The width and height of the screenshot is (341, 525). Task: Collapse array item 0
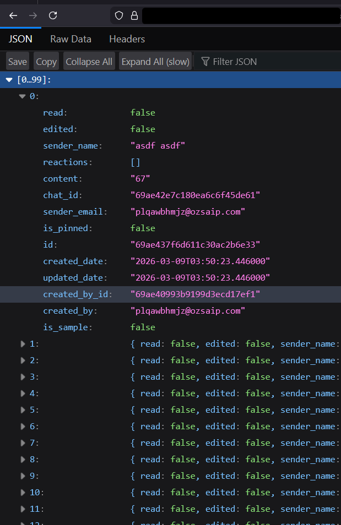click(x=23, y=96)
